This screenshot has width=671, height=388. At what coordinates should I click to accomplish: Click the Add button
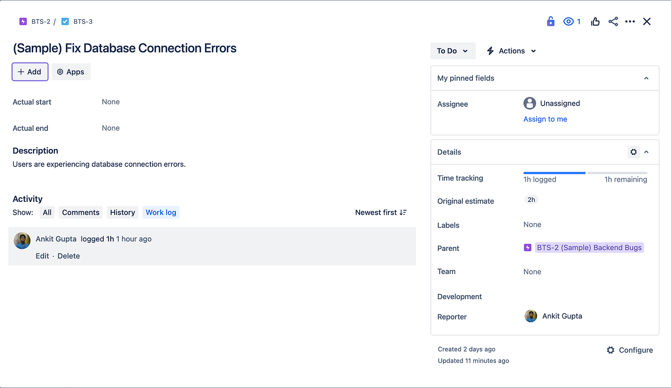pyautogui.click(x=30, y=72)
